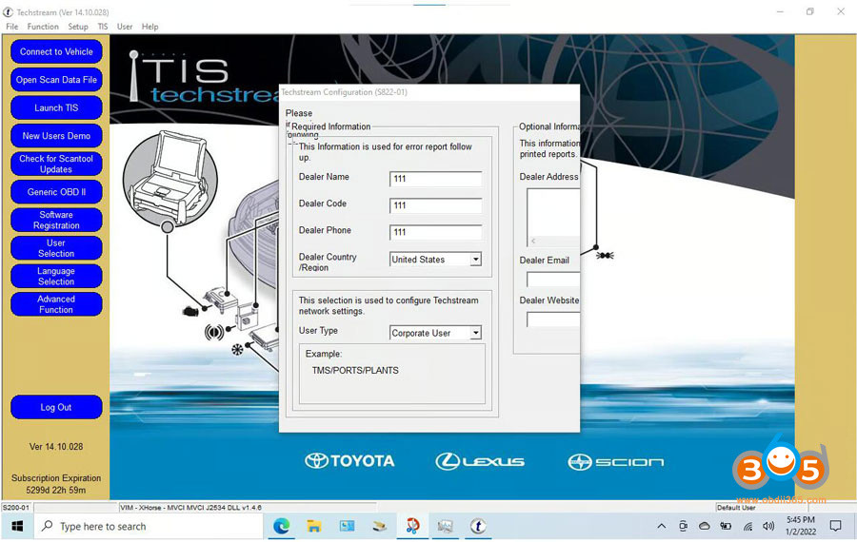
Task: Click the OneDrive cloud tray icon
Action: point(705,526)
